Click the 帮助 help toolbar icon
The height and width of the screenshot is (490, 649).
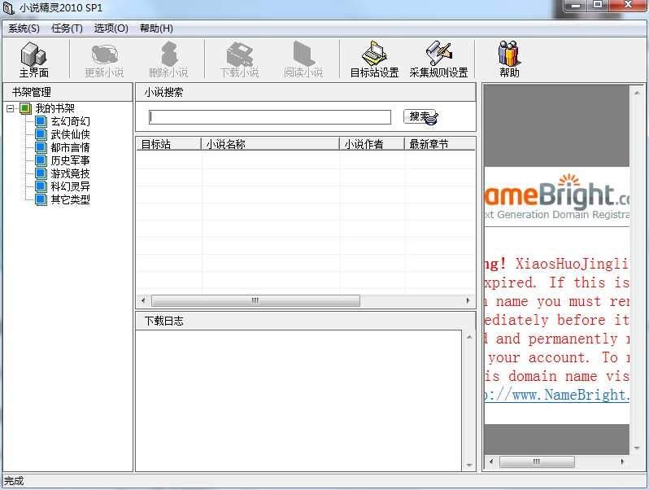509,59
